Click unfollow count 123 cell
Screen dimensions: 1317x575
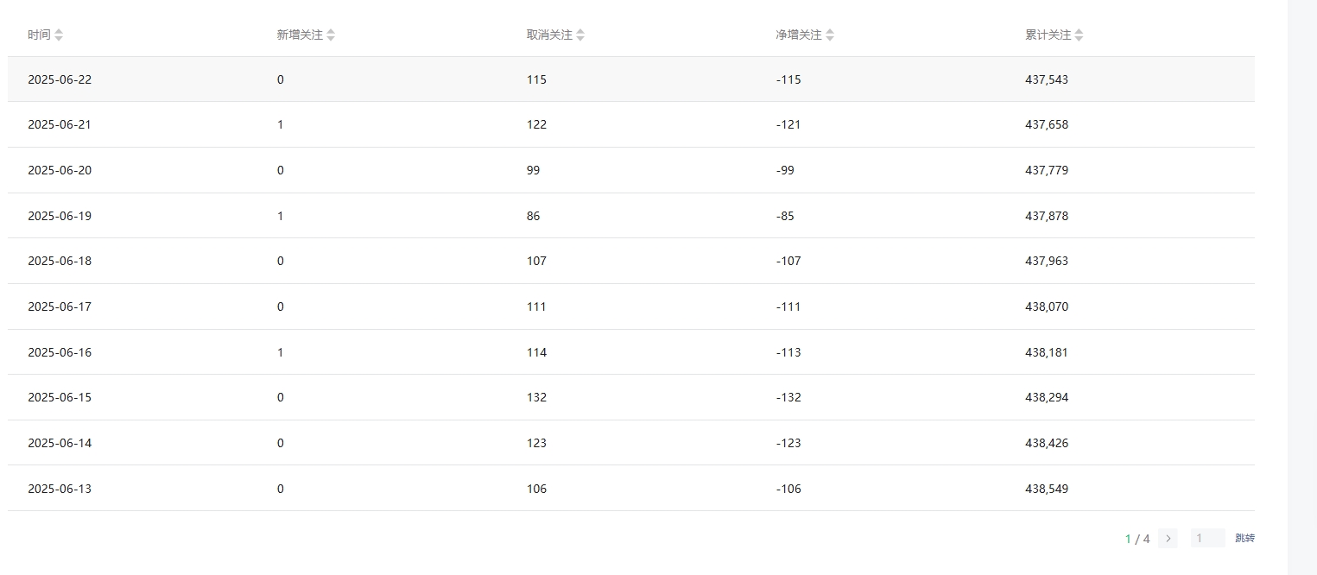(x=536, y=443)
